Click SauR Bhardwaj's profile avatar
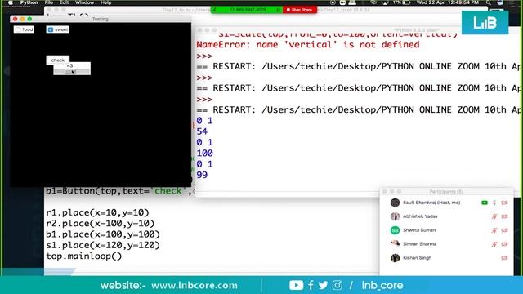 pos(395,203)
